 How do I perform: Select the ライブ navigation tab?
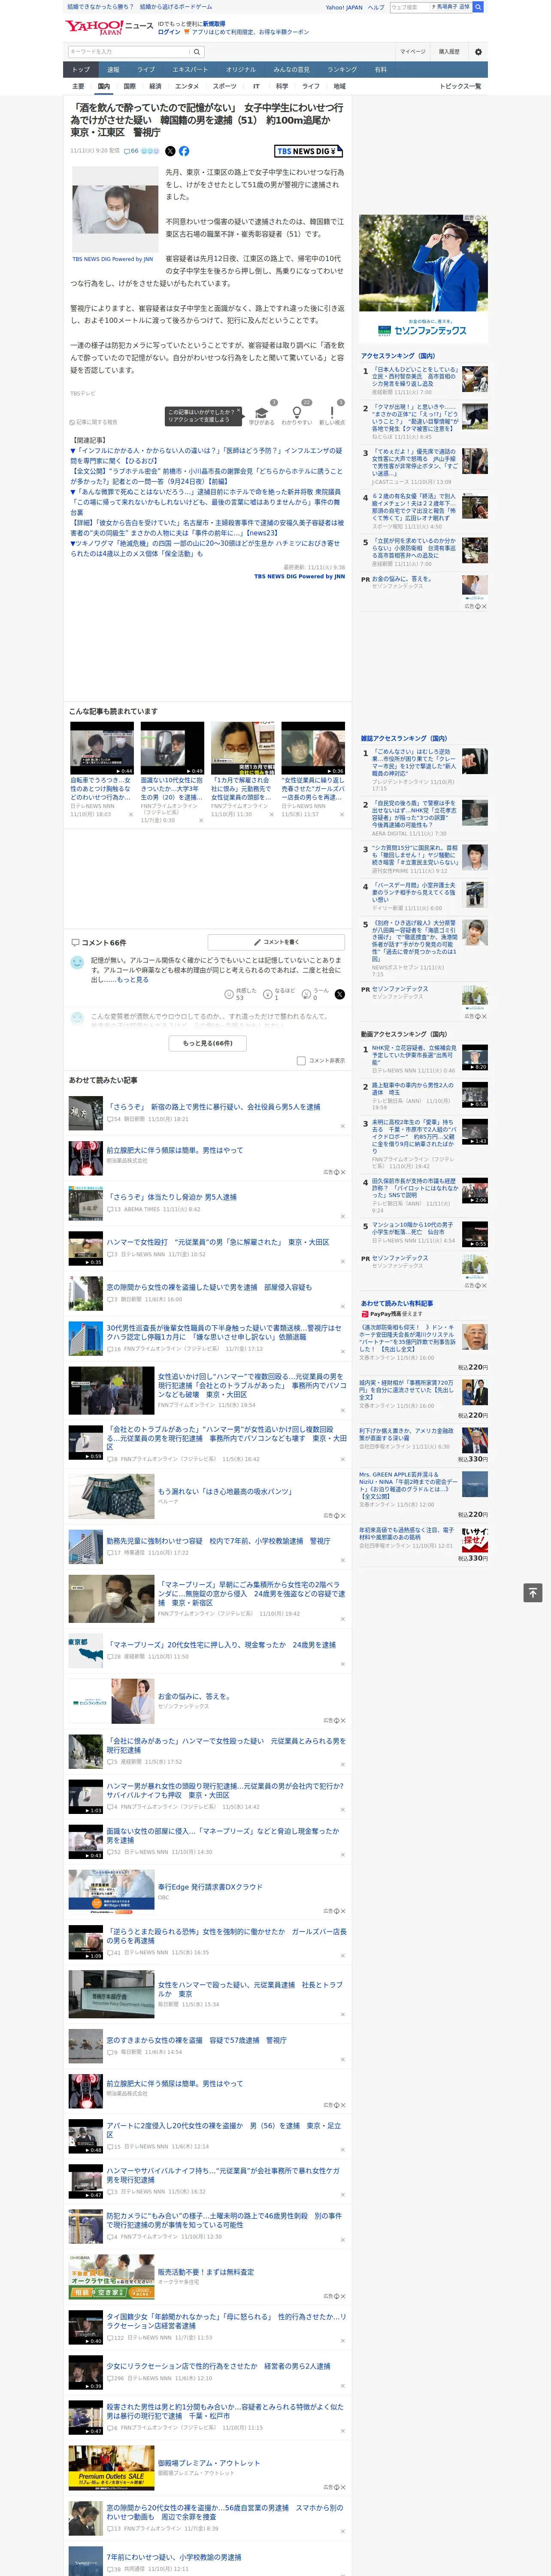pos(146,69)
